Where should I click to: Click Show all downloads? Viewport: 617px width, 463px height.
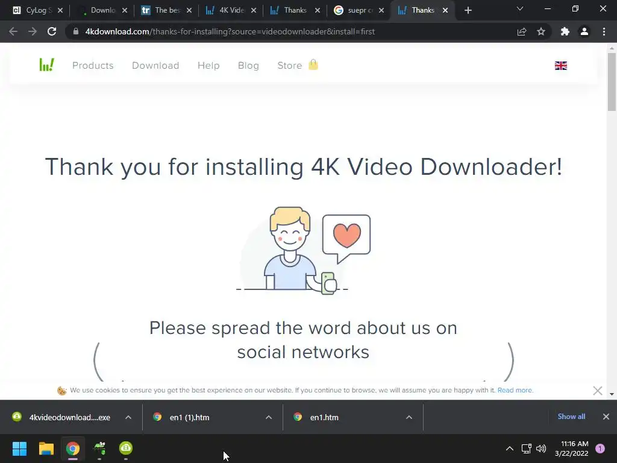[571, 417]
